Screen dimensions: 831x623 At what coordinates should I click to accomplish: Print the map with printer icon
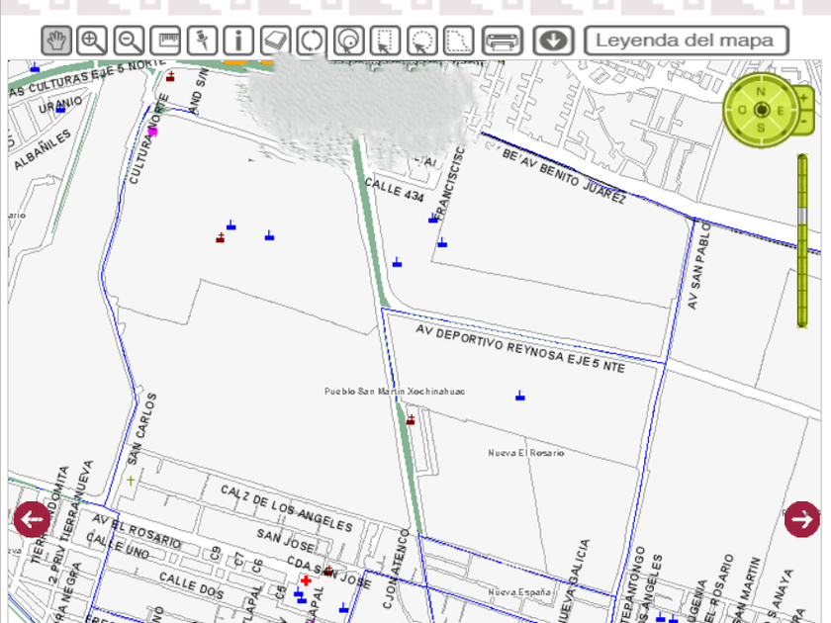tap(503, 41)
